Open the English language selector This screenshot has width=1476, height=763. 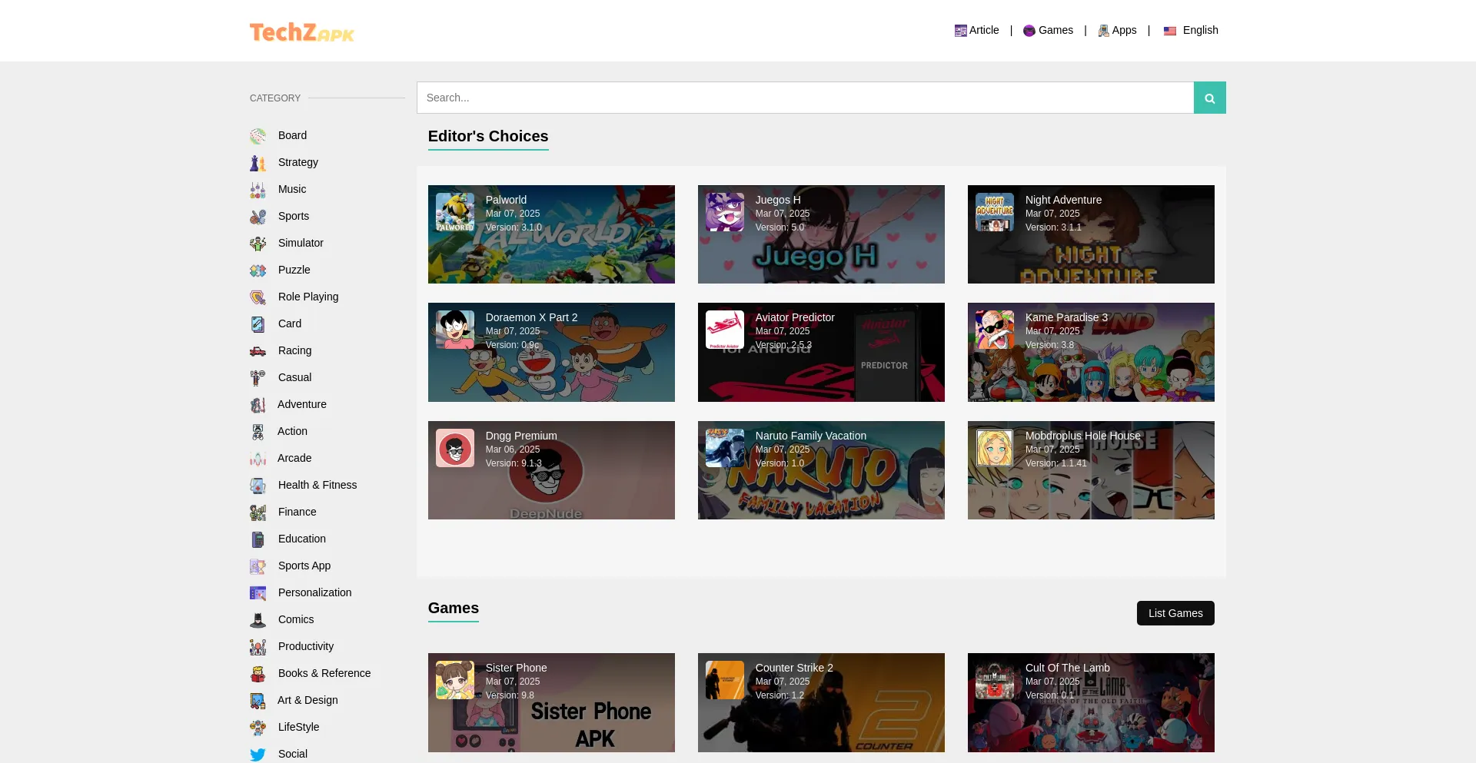point(1191,31)
